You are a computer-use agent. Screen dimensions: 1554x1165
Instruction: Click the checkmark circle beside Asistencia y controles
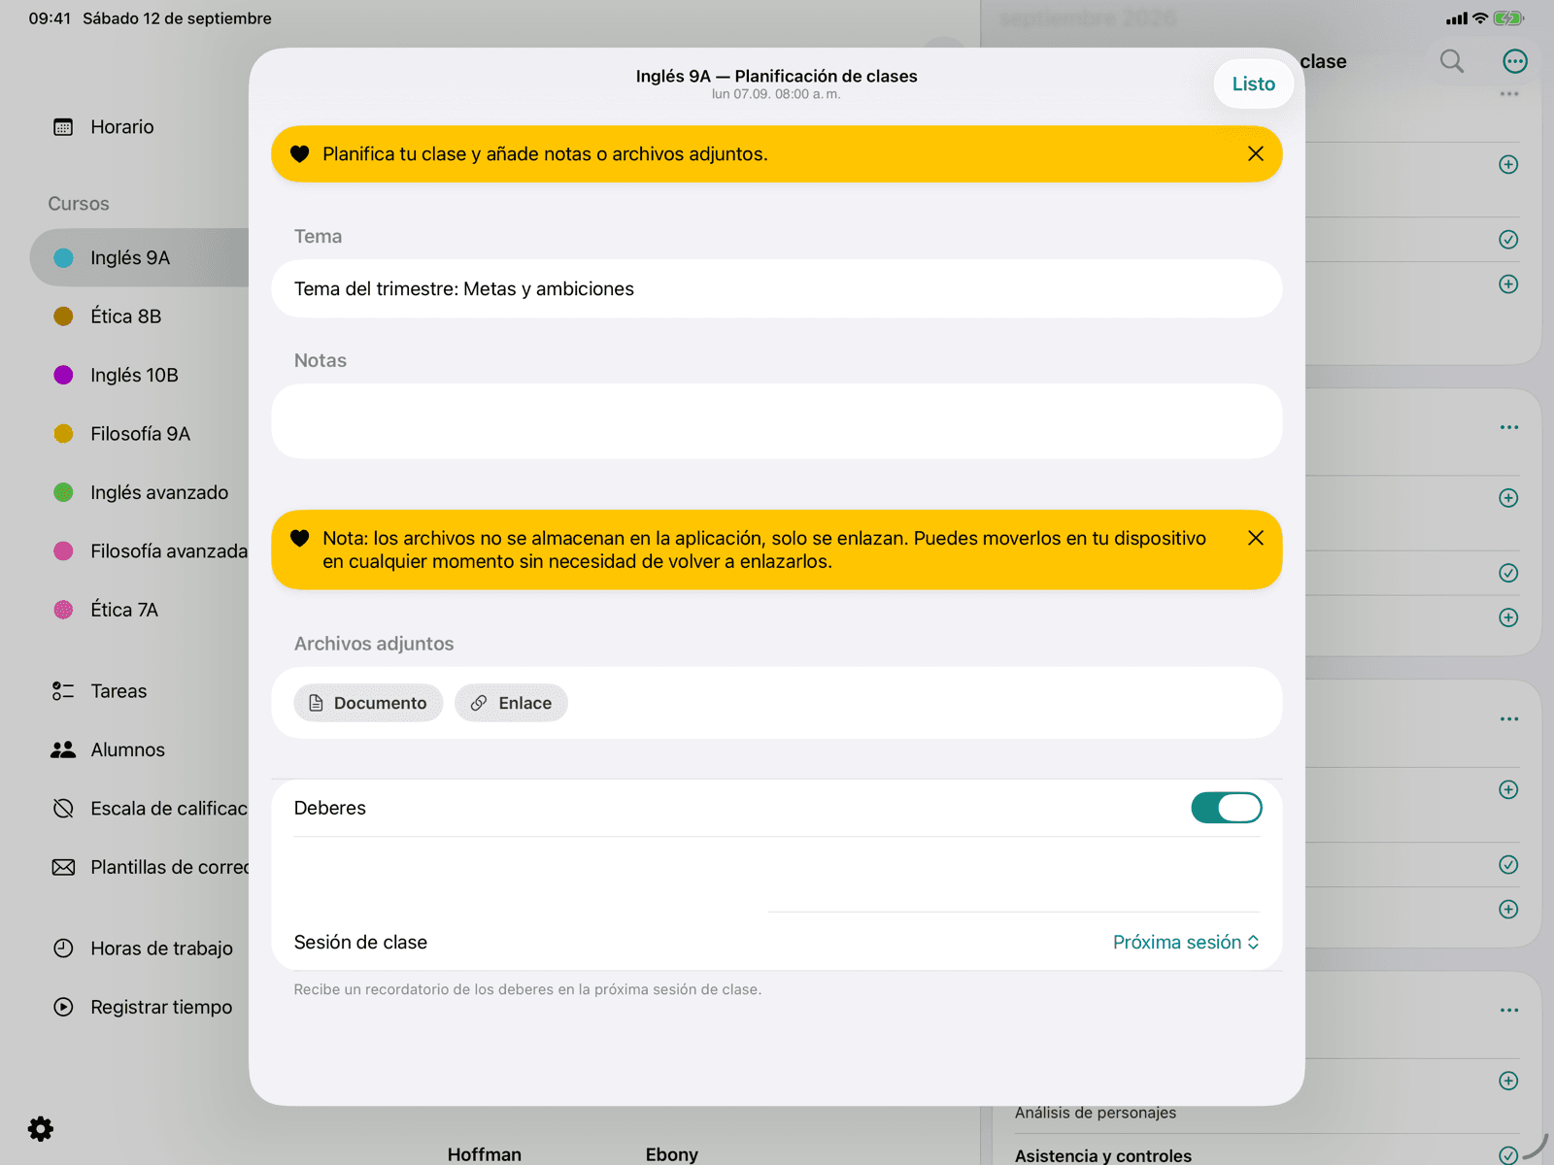click(1508, 1155)
